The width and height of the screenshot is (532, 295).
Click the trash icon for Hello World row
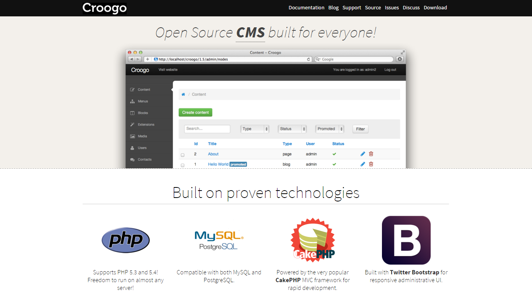[x=371, y=164]
